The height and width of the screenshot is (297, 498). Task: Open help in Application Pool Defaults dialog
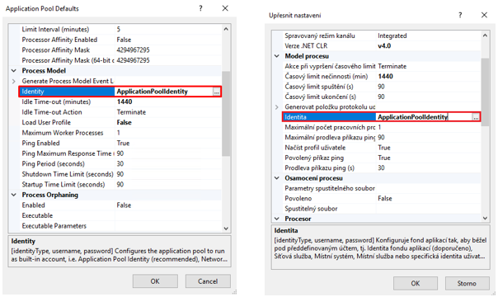click(x=200, y=8)
